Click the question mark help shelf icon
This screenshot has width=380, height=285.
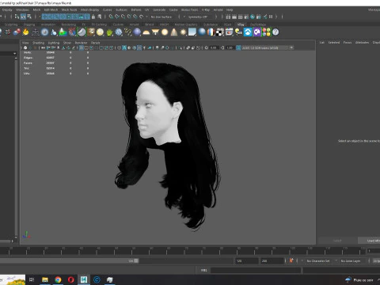pos(275,32)
